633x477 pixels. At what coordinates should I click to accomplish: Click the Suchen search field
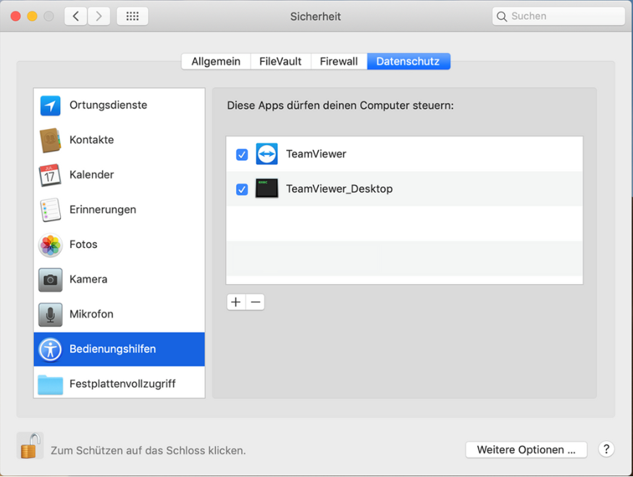[558, 16]
